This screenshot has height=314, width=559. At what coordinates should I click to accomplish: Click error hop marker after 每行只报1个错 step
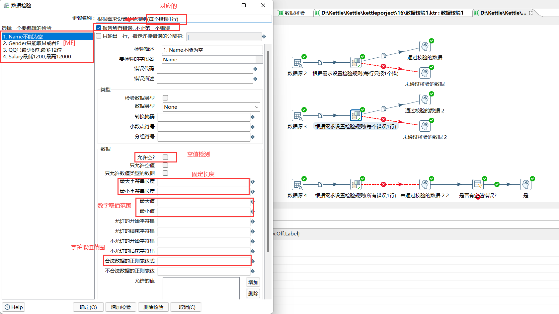point(383,66)
